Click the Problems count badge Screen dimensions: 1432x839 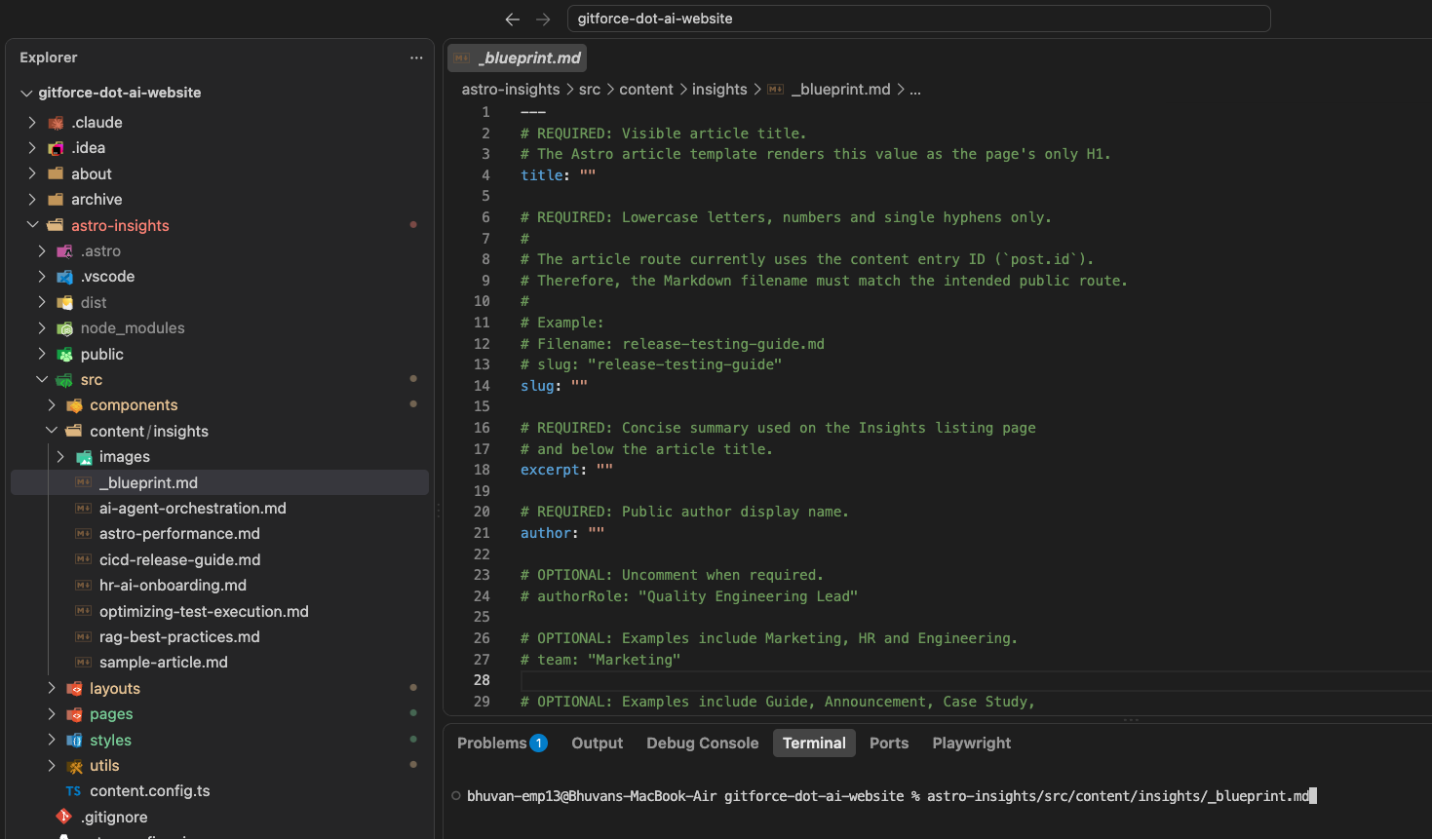[x=538, y=744]
